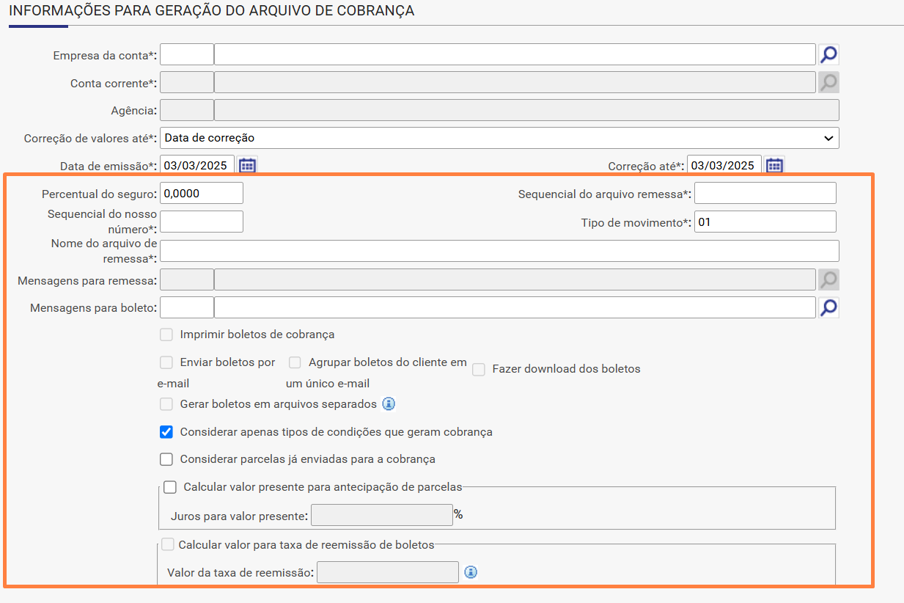Image resolution: width=904 pixels, height=603 pixels.
Task: Check Agrupar boletos do cliente em um único e-mail
Action: [x=295, y=362]
